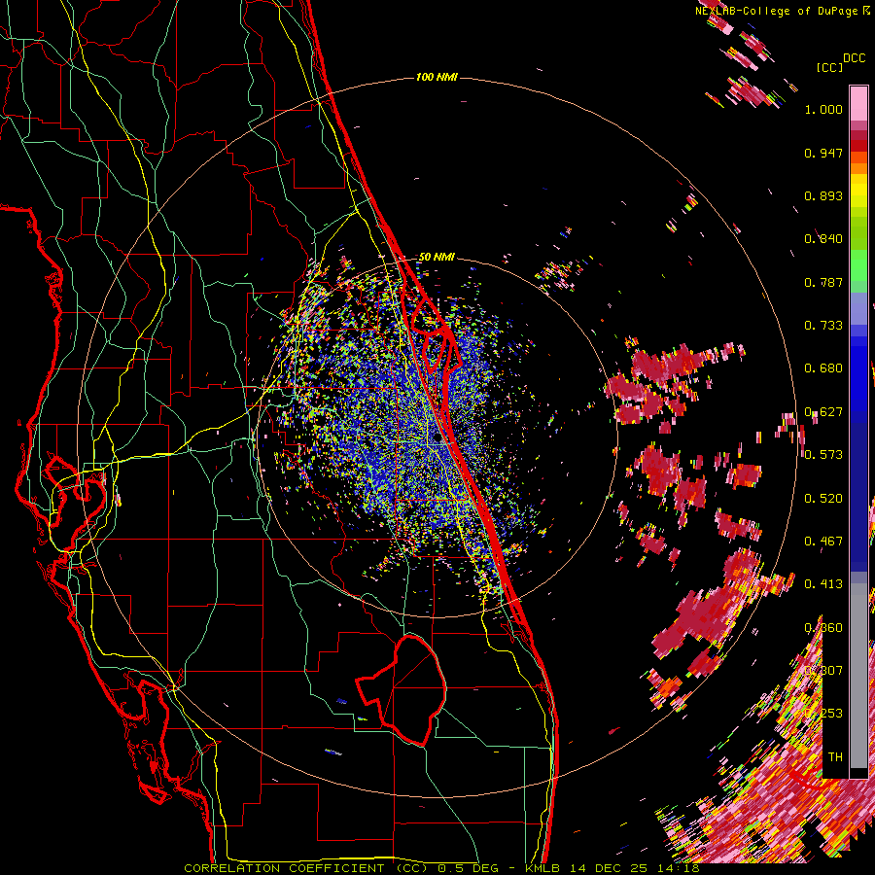Pick the pink swatch beside 1.000
This screenshot has height=875, width=875.
click(x=858, y=104)
